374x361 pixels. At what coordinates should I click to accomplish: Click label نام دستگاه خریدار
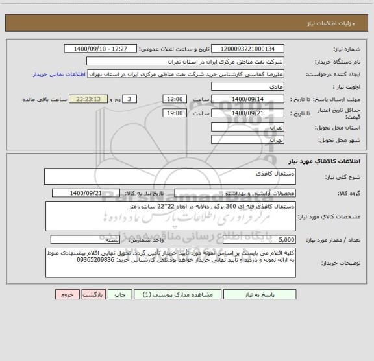click(x=338, y=62)
